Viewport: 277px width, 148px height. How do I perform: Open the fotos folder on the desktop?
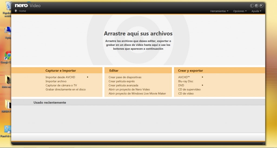click(8, 80)
